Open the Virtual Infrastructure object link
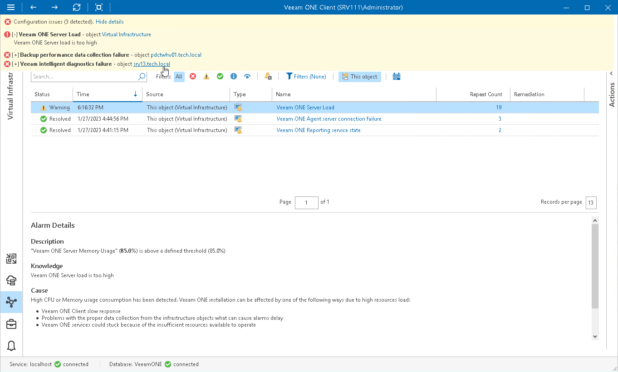 pos(127,34)
